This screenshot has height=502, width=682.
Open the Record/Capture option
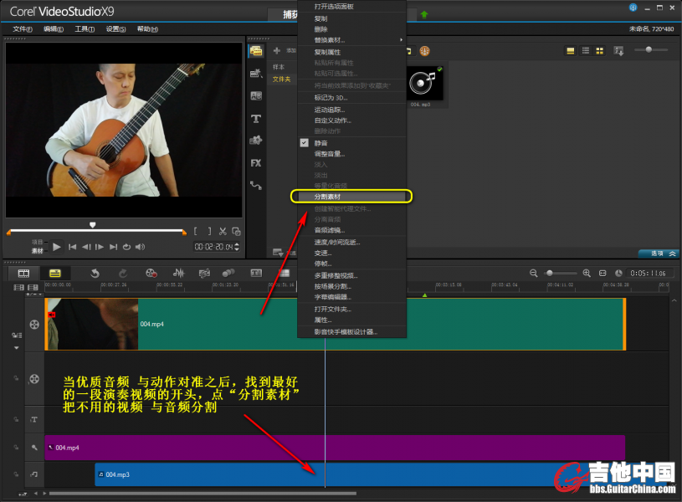151,274
